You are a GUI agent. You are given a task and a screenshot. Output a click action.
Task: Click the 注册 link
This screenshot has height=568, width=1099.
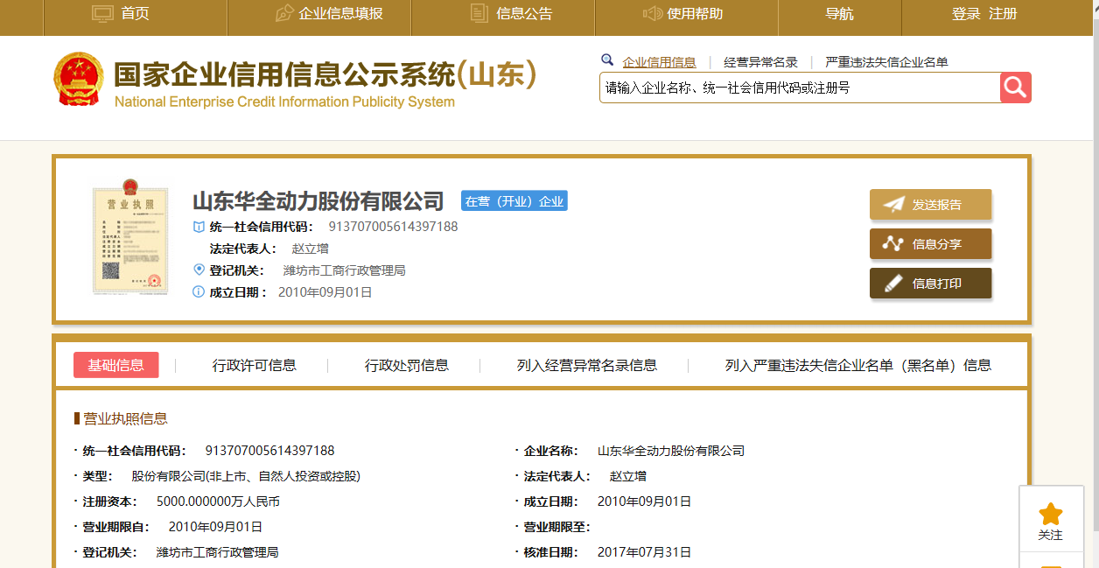(1003, 13)
